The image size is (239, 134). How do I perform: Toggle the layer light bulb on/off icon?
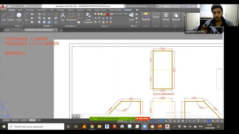coord(95,14)
